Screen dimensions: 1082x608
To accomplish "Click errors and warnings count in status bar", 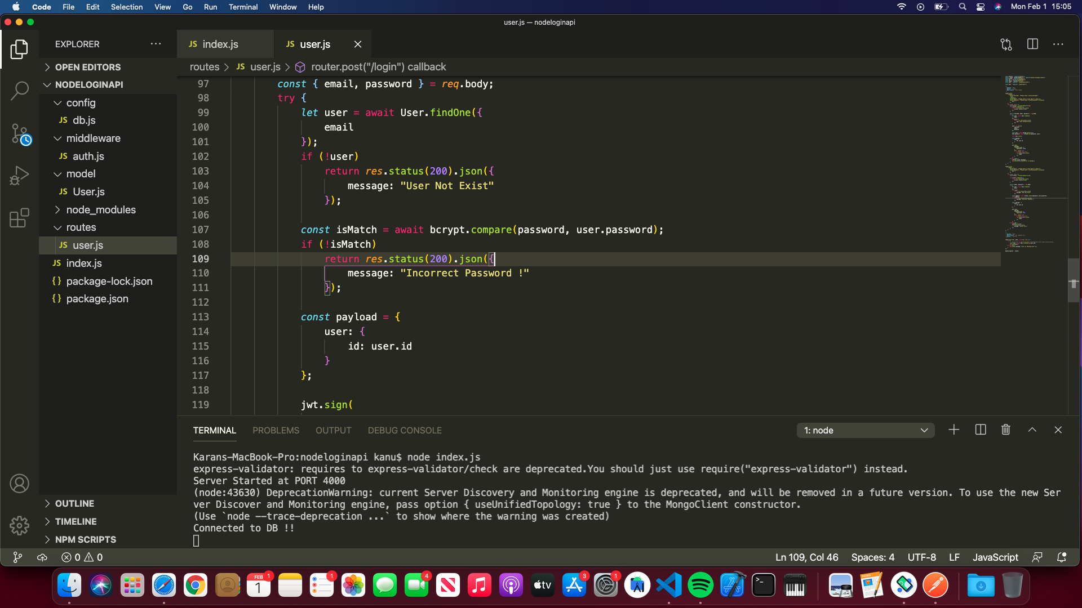I will (x=82, y=557).
